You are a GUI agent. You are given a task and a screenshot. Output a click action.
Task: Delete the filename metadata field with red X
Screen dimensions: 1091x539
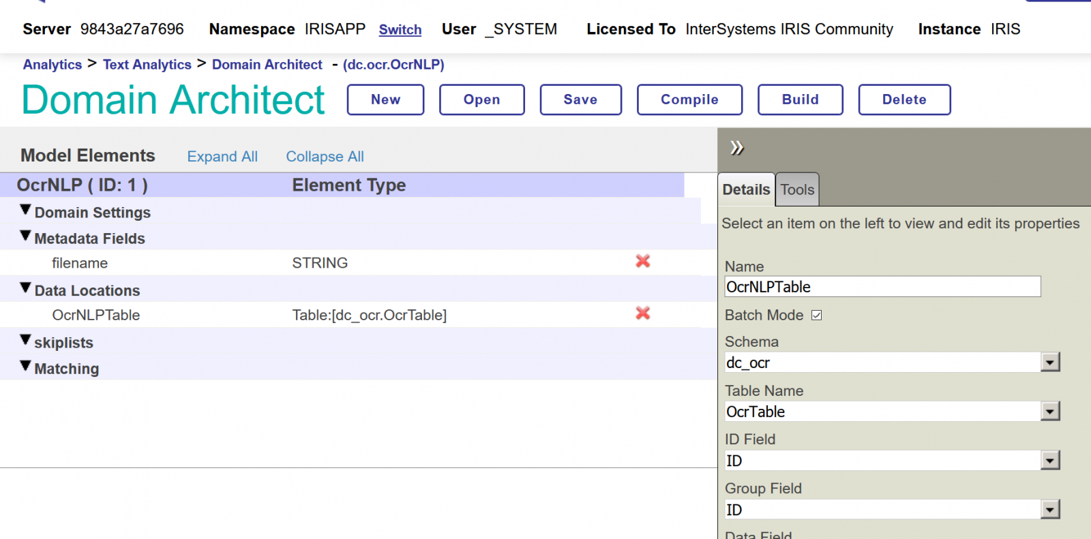click(x=642, y=262)
